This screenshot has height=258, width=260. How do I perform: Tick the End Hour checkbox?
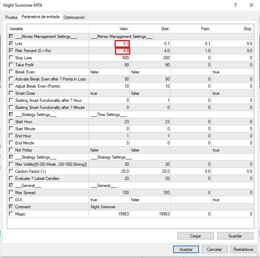pos(11,136)
